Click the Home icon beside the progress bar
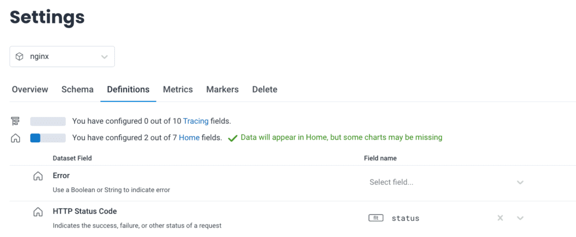 (x=15, y=138)
